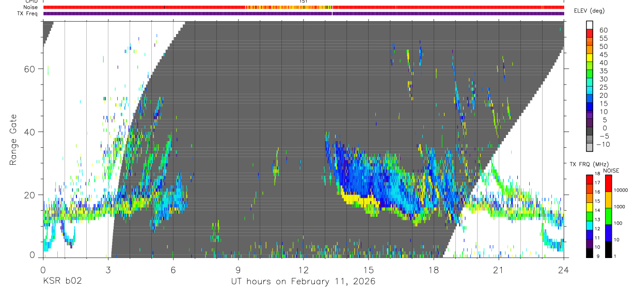Click the '9' tick label on the time axis

[238, 269]
